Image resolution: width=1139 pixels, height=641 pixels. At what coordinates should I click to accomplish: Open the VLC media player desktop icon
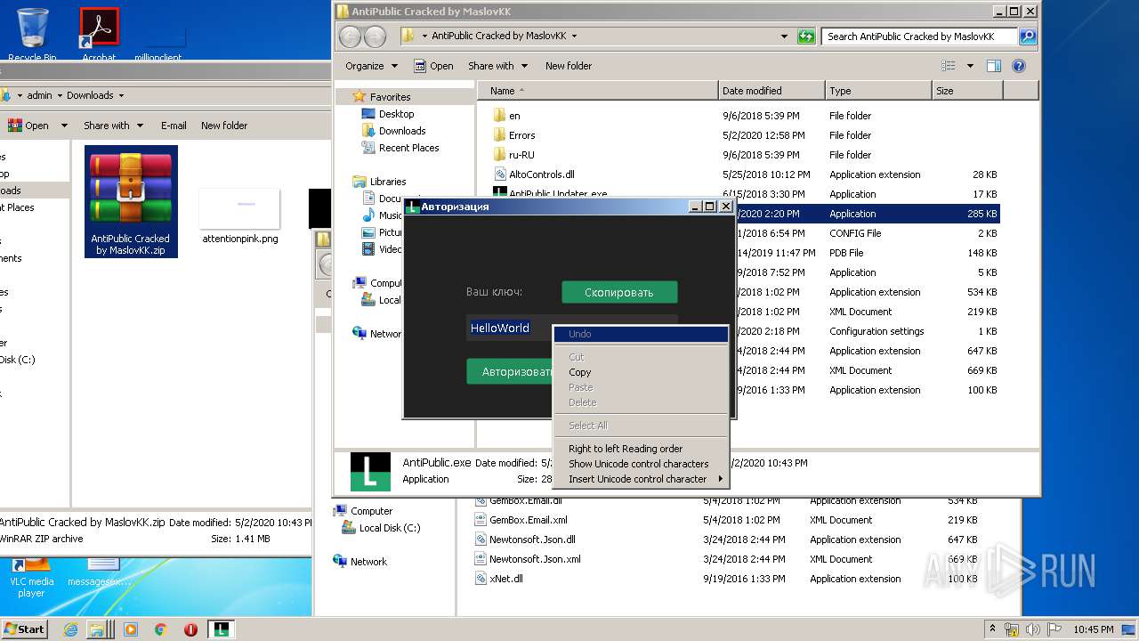pos(31,577)
